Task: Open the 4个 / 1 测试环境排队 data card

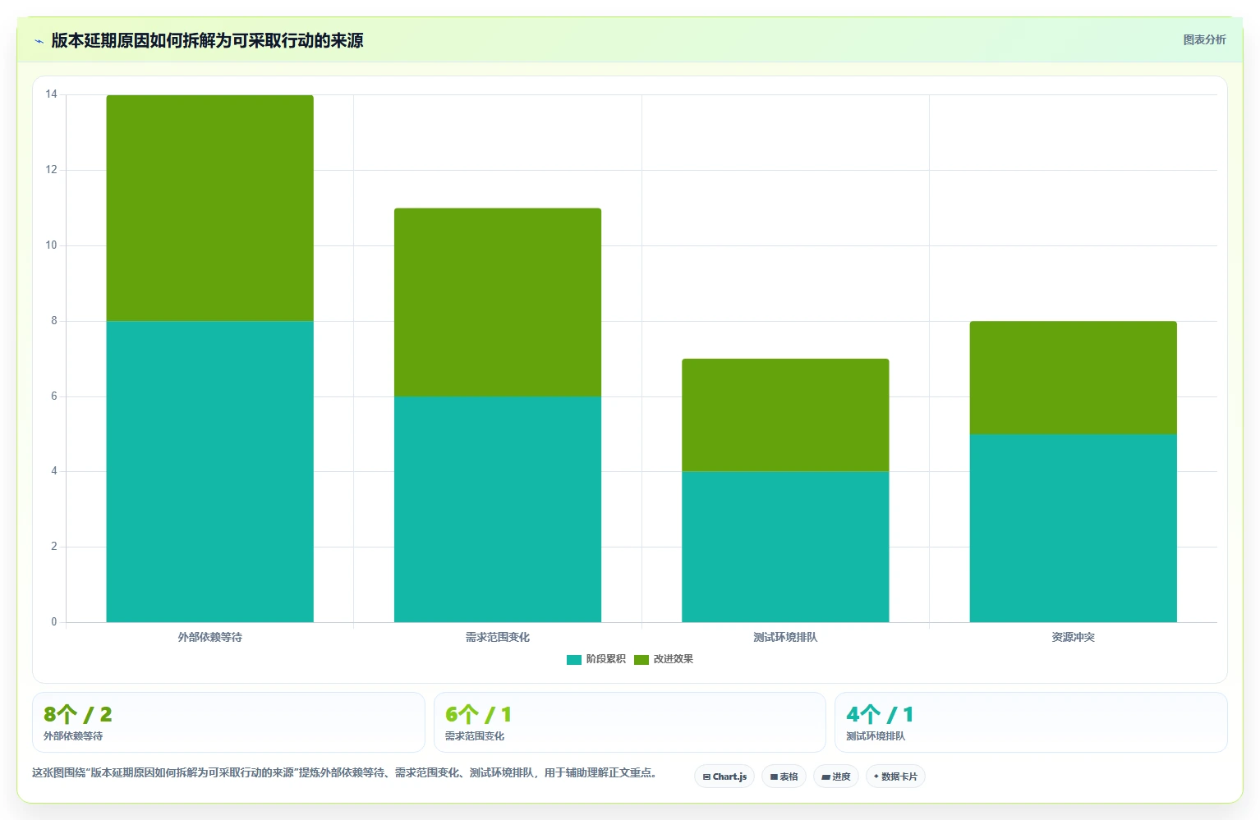Action: (1031, 722)
